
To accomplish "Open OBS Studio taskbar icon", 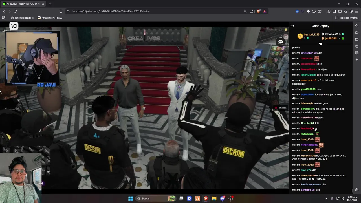I will [231, 198].
